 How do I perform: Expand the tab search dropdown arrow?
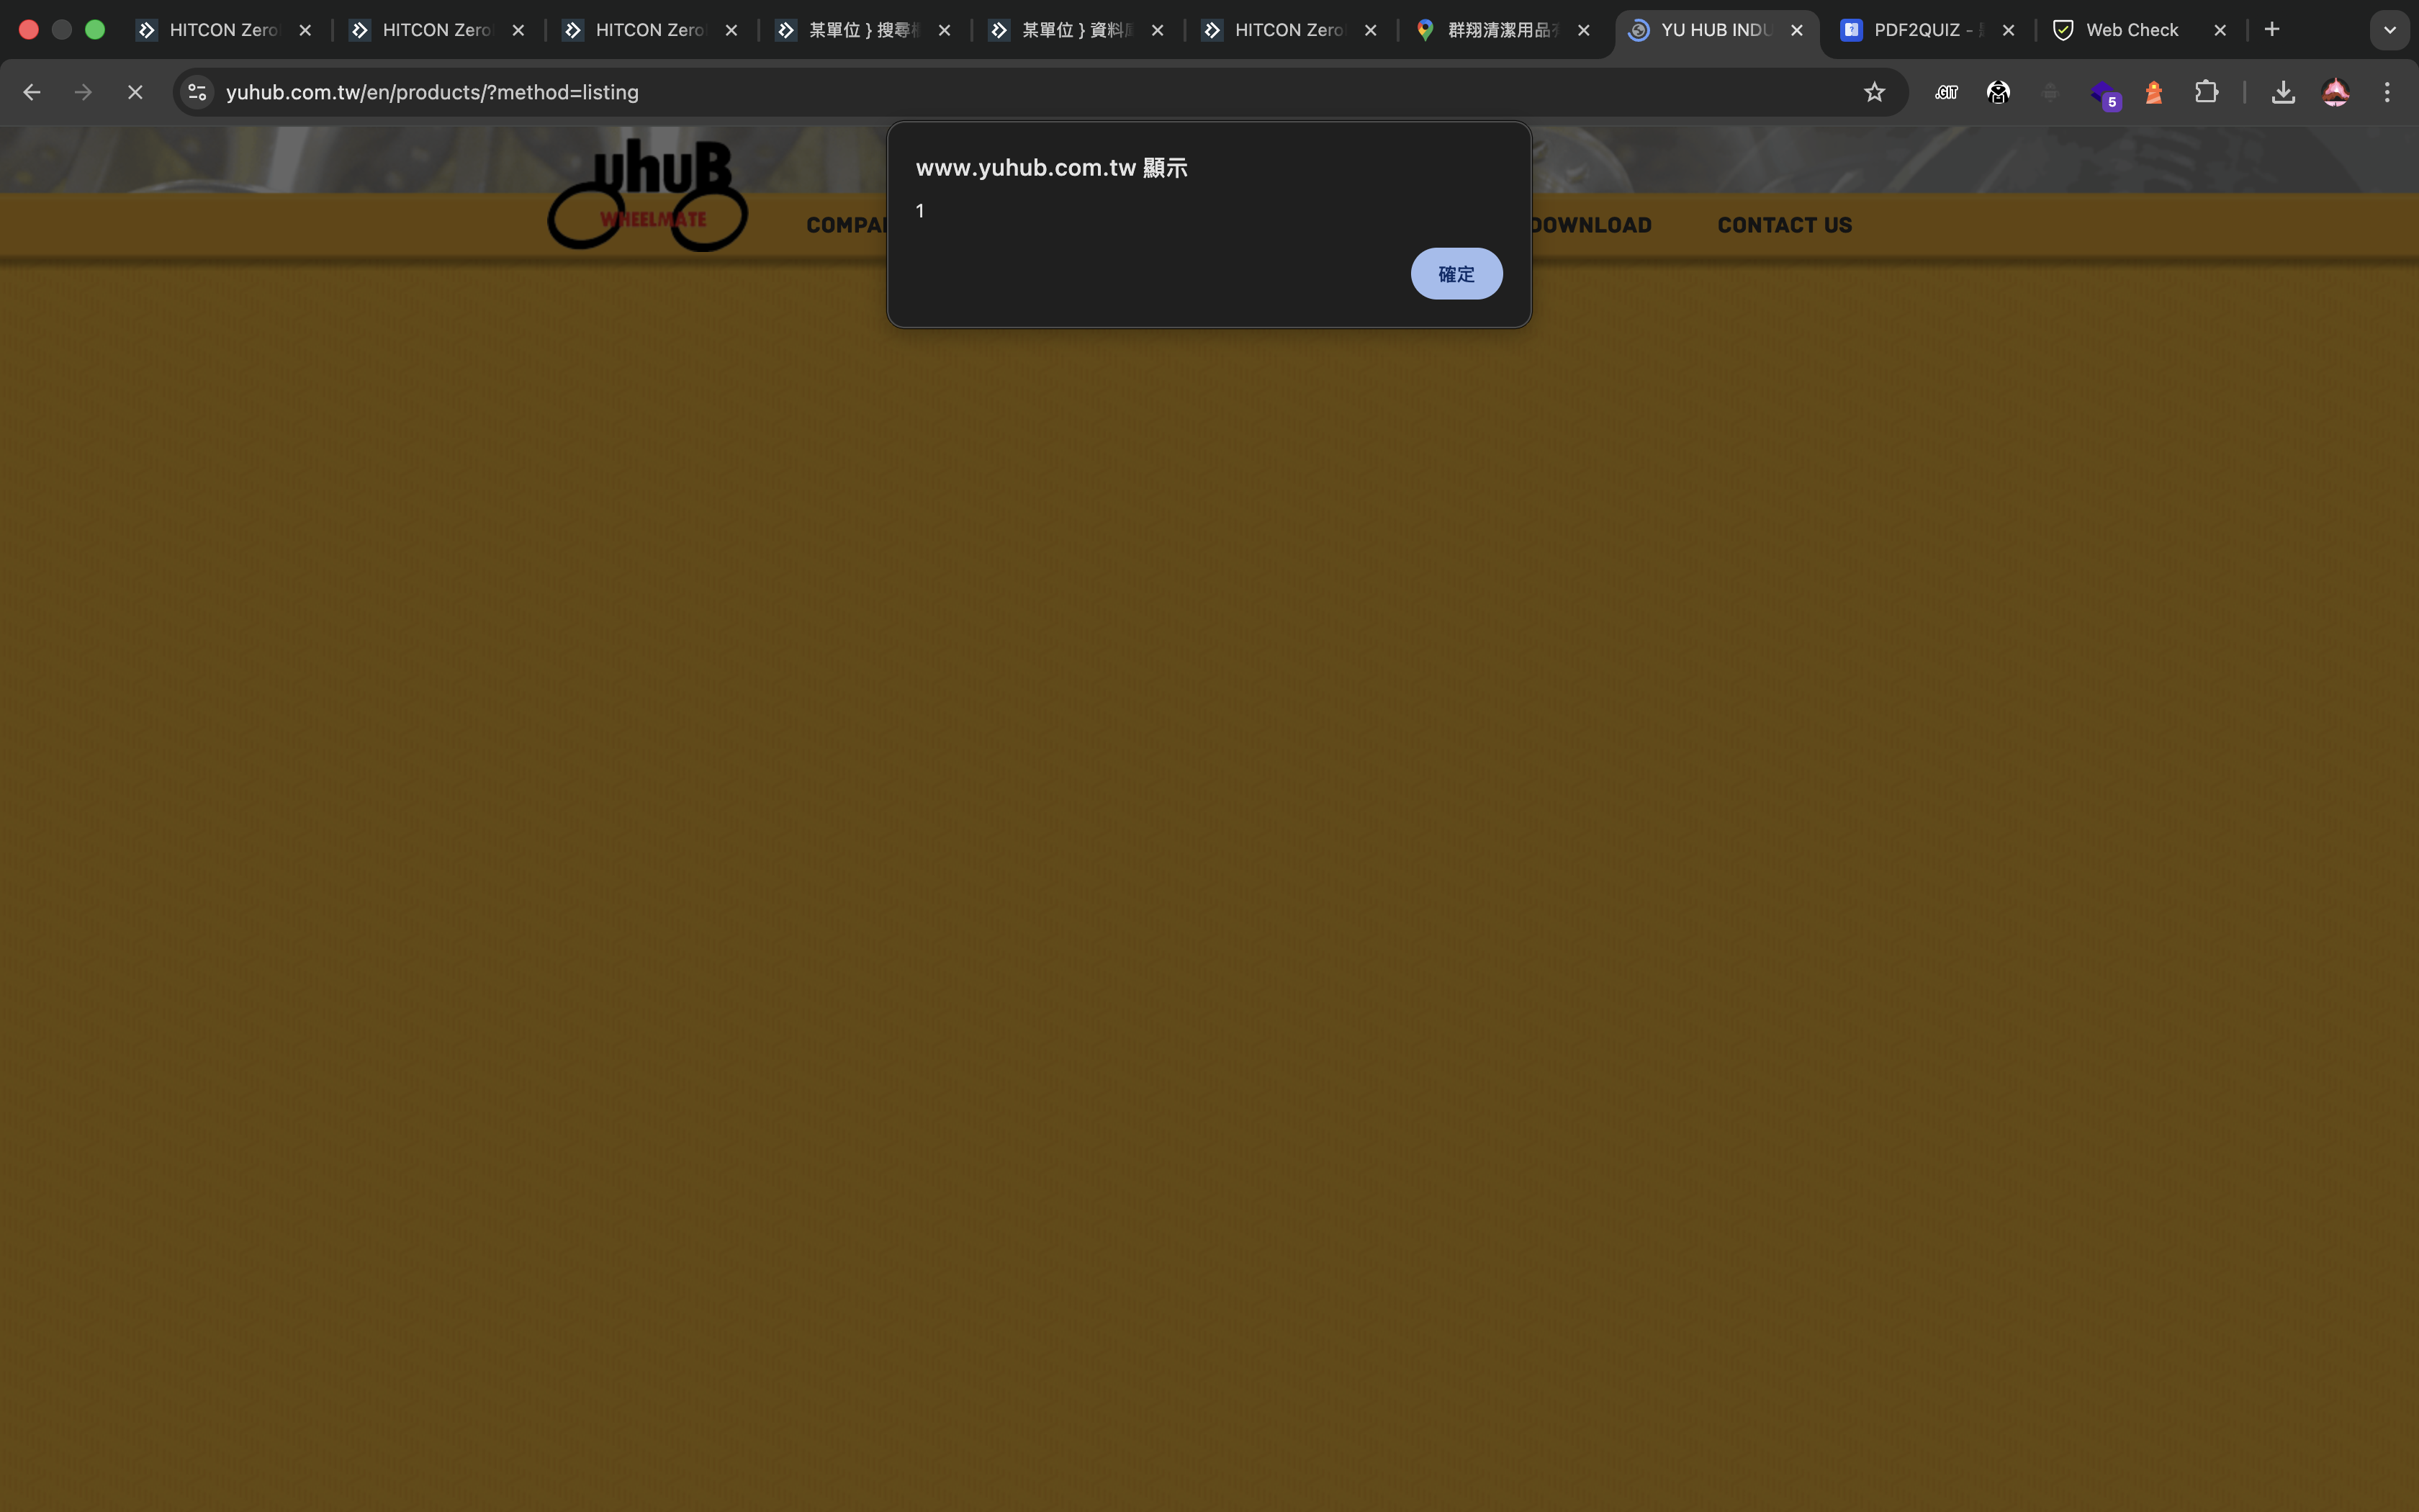click(2390, 30)
